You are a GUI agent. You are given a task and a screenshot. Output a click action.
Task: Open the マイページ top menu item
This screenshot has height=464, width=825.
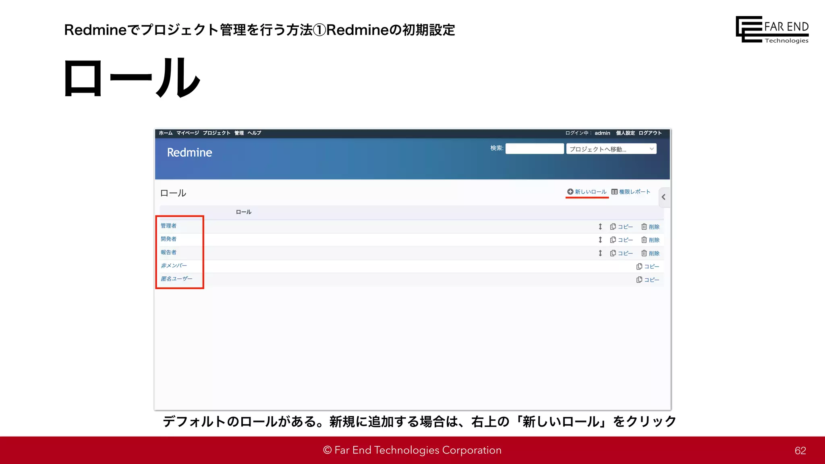pos(187,133)
